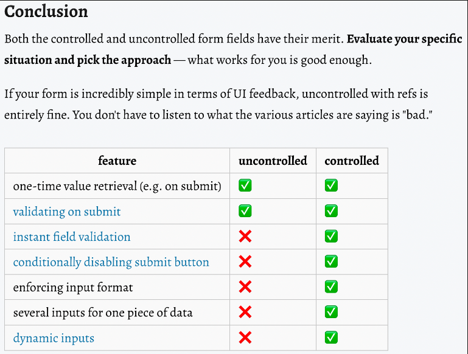The width and height of the screenshot is (468, 354).
Task: Click the Conclusion heading
Action: click(46, 12)
